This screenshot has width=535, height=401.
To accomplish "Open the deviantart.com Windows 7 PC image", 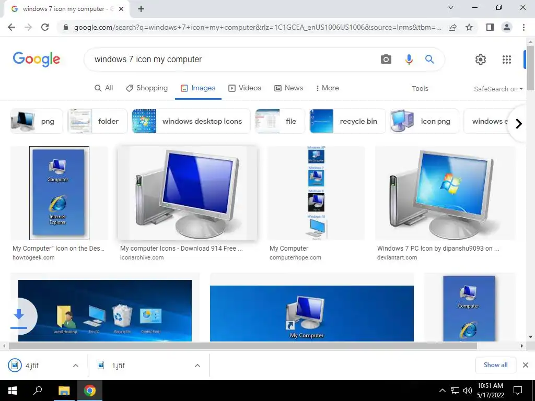I will (445, 193).
